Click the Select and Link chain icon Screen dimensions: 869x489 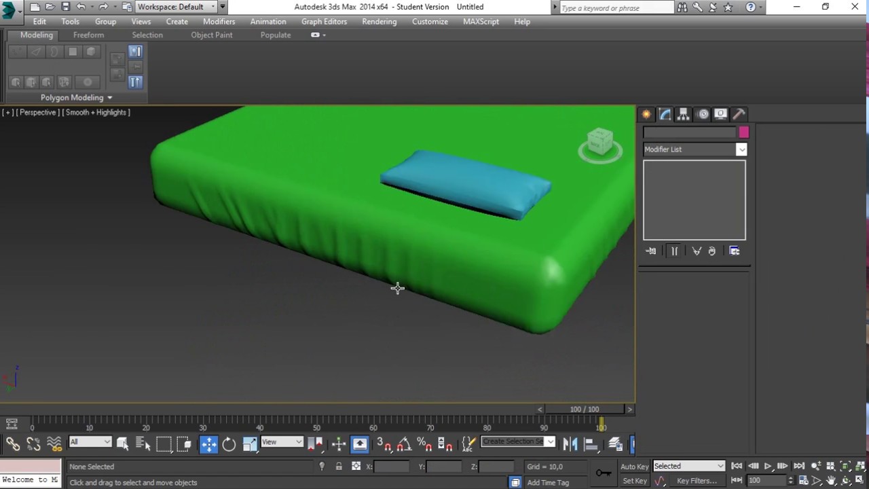click(13, 444)
